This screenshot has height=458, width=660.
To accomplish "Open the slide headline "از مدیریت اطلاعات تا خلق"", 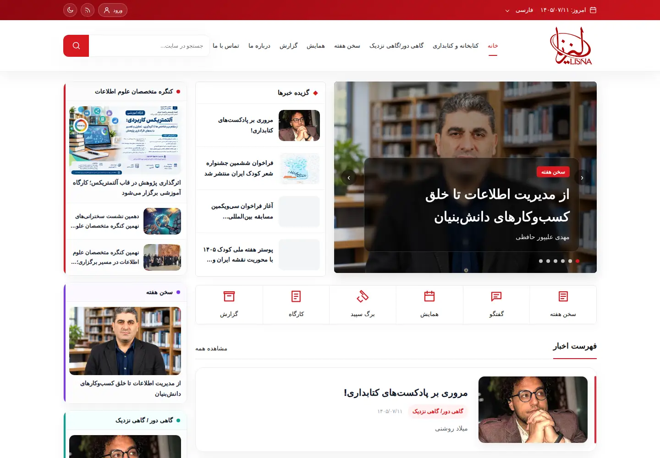I will pos(497,195).
